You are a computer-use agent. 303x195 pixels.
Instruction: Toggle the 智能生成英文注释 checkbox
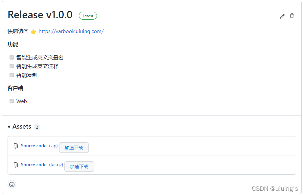click(x=12, y=66)
